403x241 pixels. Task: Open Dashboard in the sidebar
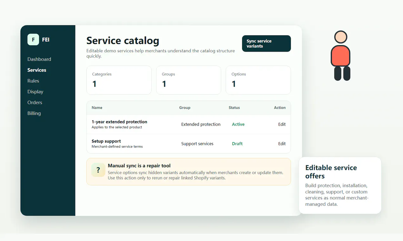tap(39, 59)
